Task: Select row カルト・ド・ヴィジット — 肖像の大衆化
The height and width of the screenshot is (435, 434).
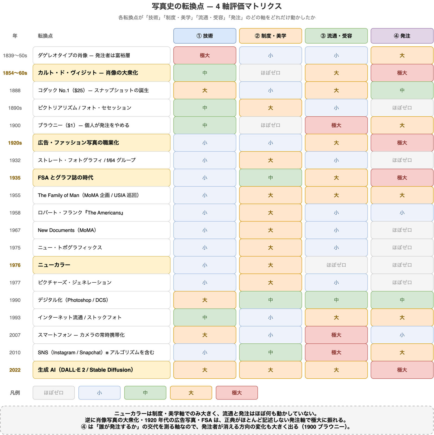Action: pyautogui.click(x=101, y=73)
